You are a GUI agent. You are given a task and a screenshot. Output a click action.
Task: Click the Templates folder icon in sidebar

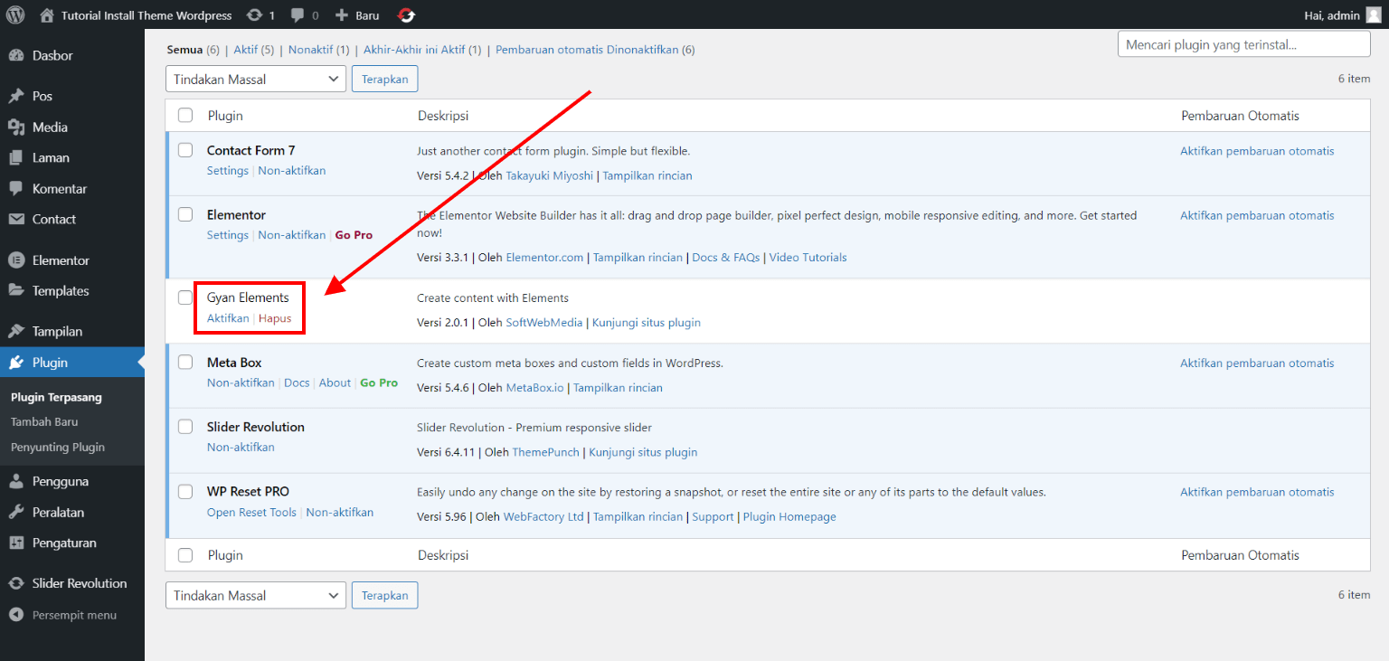tap(18, 290)
